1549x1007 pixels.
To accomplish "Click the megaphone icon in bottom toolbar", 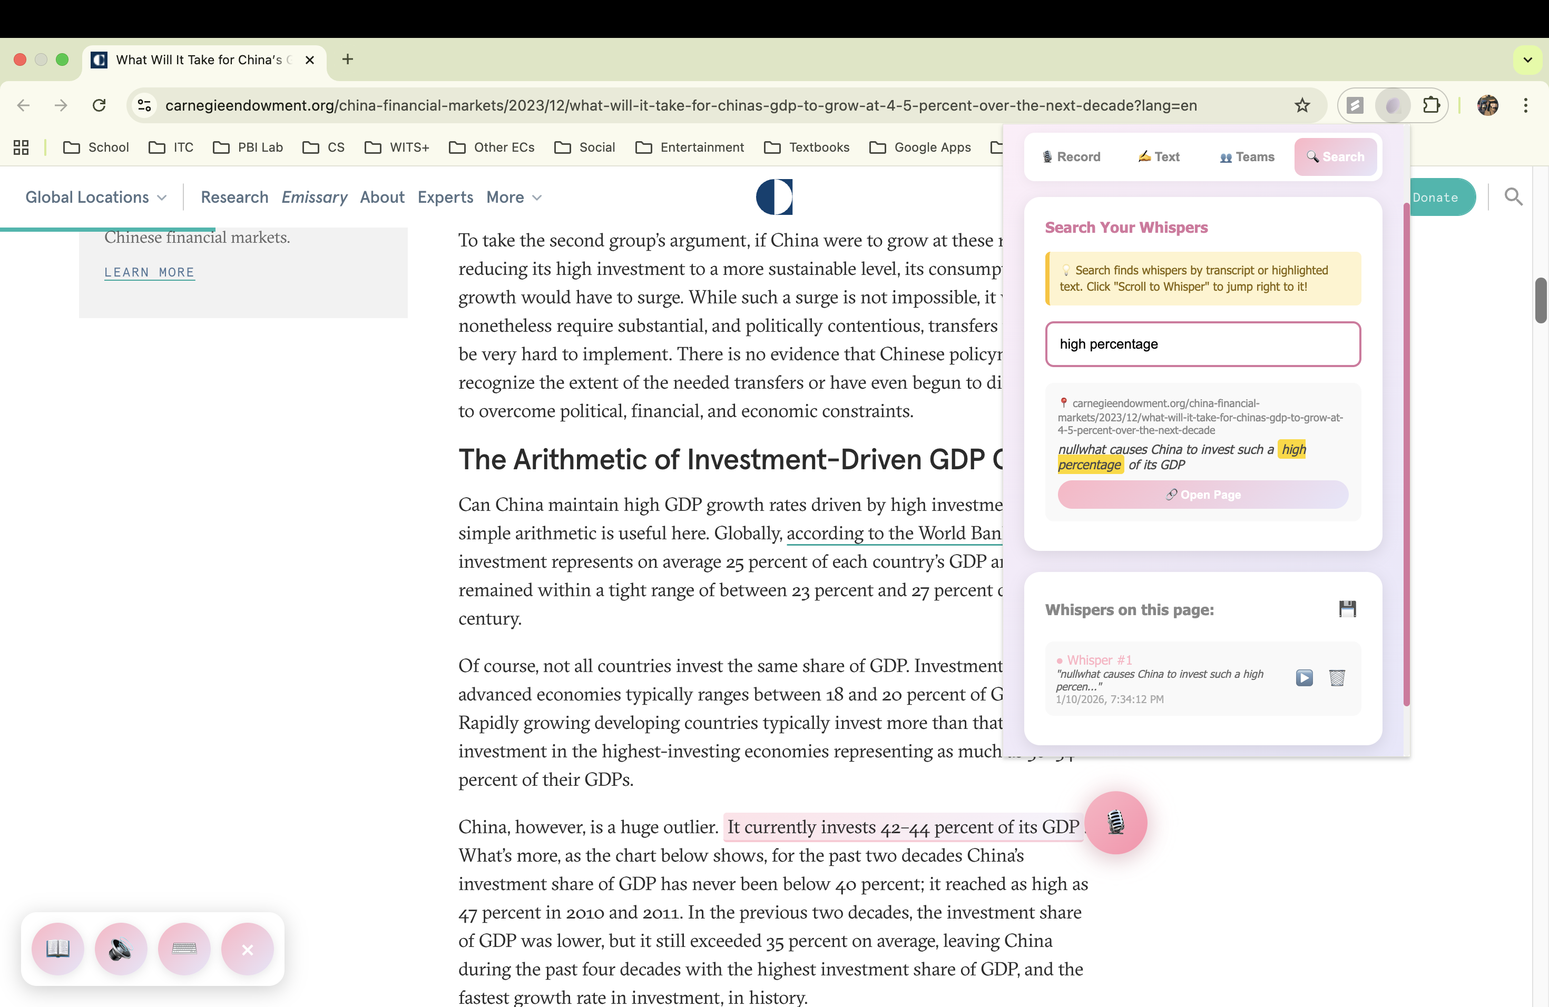I will click(121, 949).
